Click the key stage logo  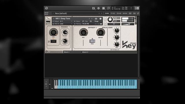(x=129, y=45)
